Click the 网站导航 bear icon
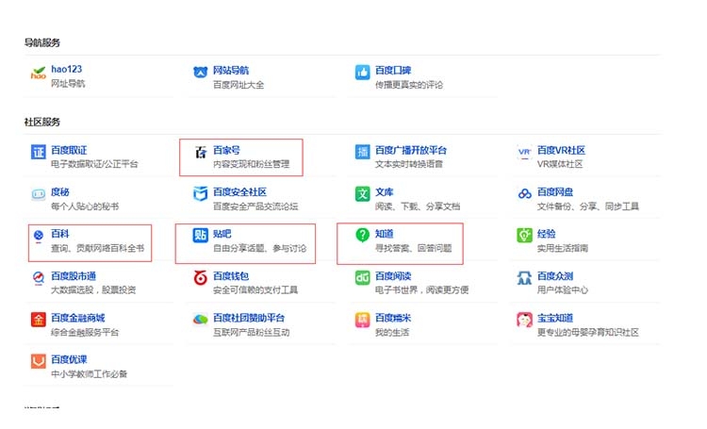Screen dimensions: 707x429 (200, 72)
